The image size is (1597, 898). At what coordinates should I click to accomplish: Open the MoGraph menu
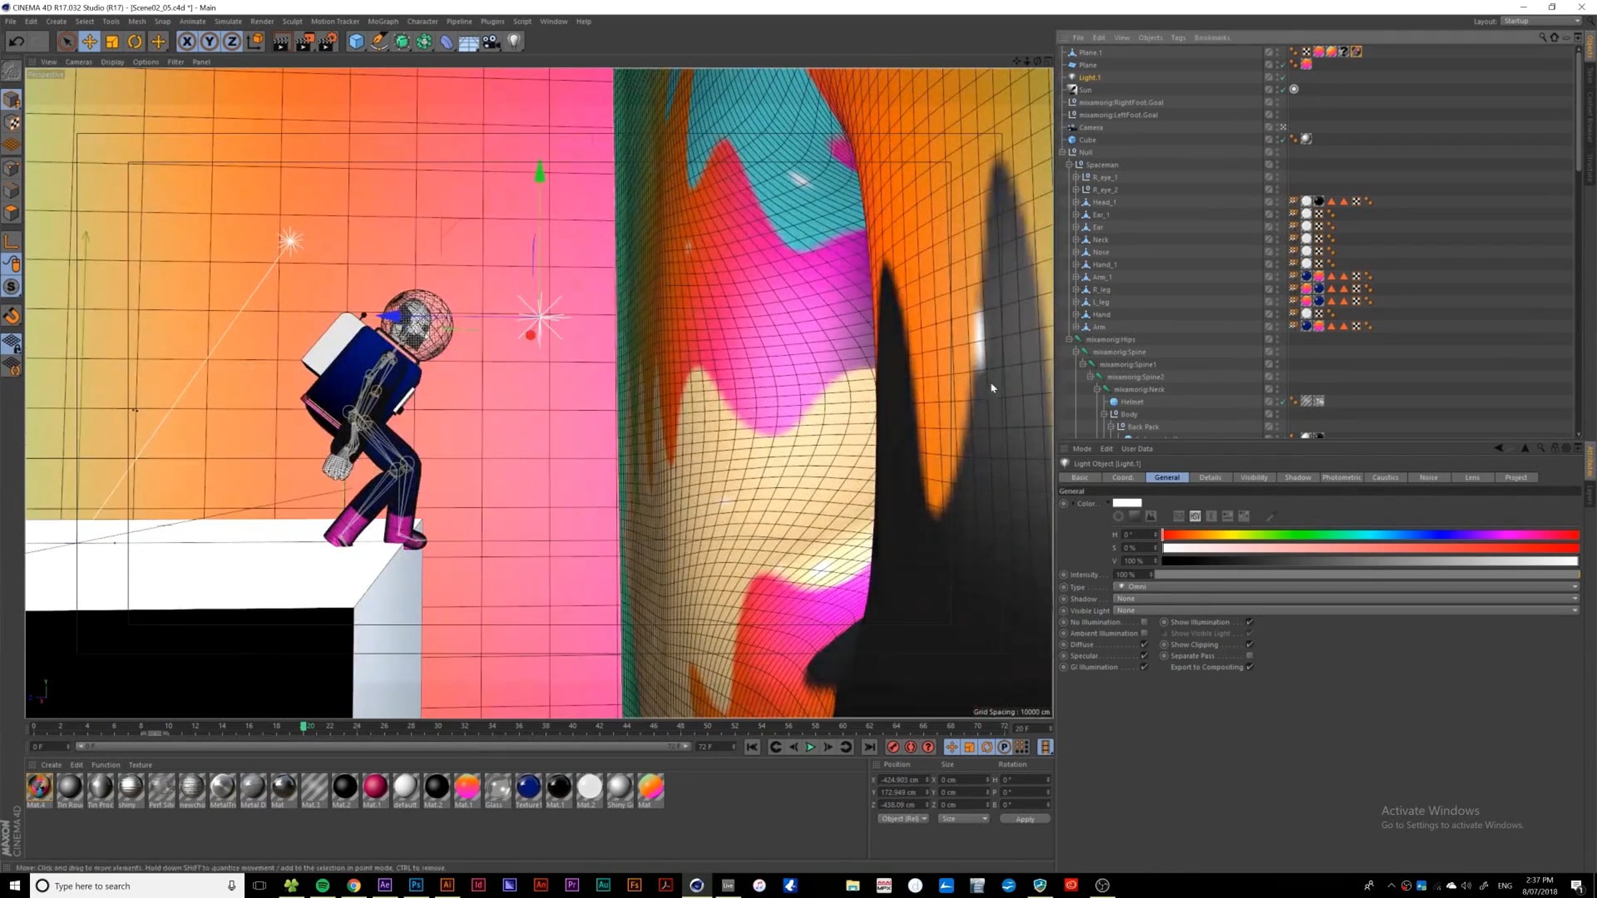coord(383,21)
